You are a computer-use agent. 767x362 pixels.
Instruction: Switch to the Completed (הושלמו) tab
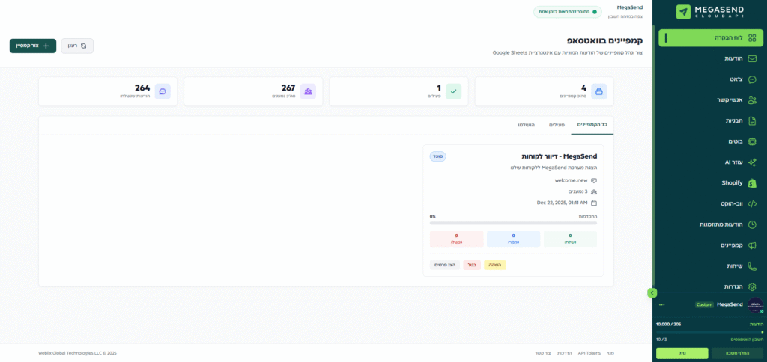click(526, 125)
